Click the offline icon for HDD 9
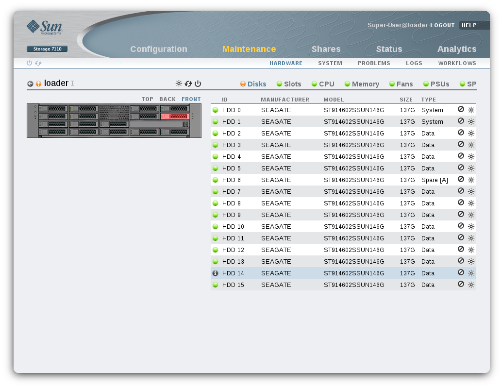This screenshot has width=502, height=388. (x=461, y=215)
